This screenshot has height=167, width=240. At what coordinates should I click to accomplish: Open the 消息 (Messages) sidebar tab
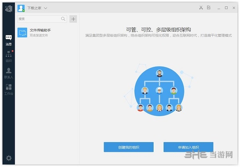click(x=8, y=39)
